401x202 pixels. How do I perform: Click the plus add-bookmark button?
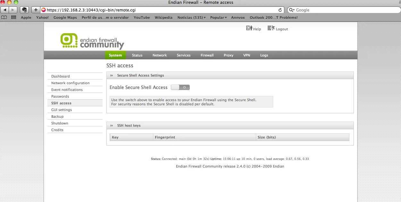point(36,10)
